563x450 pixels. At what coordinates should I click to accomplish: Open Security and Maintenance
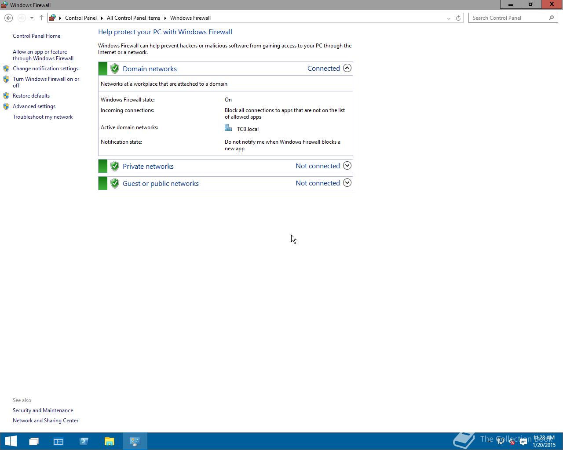[43, 410]
